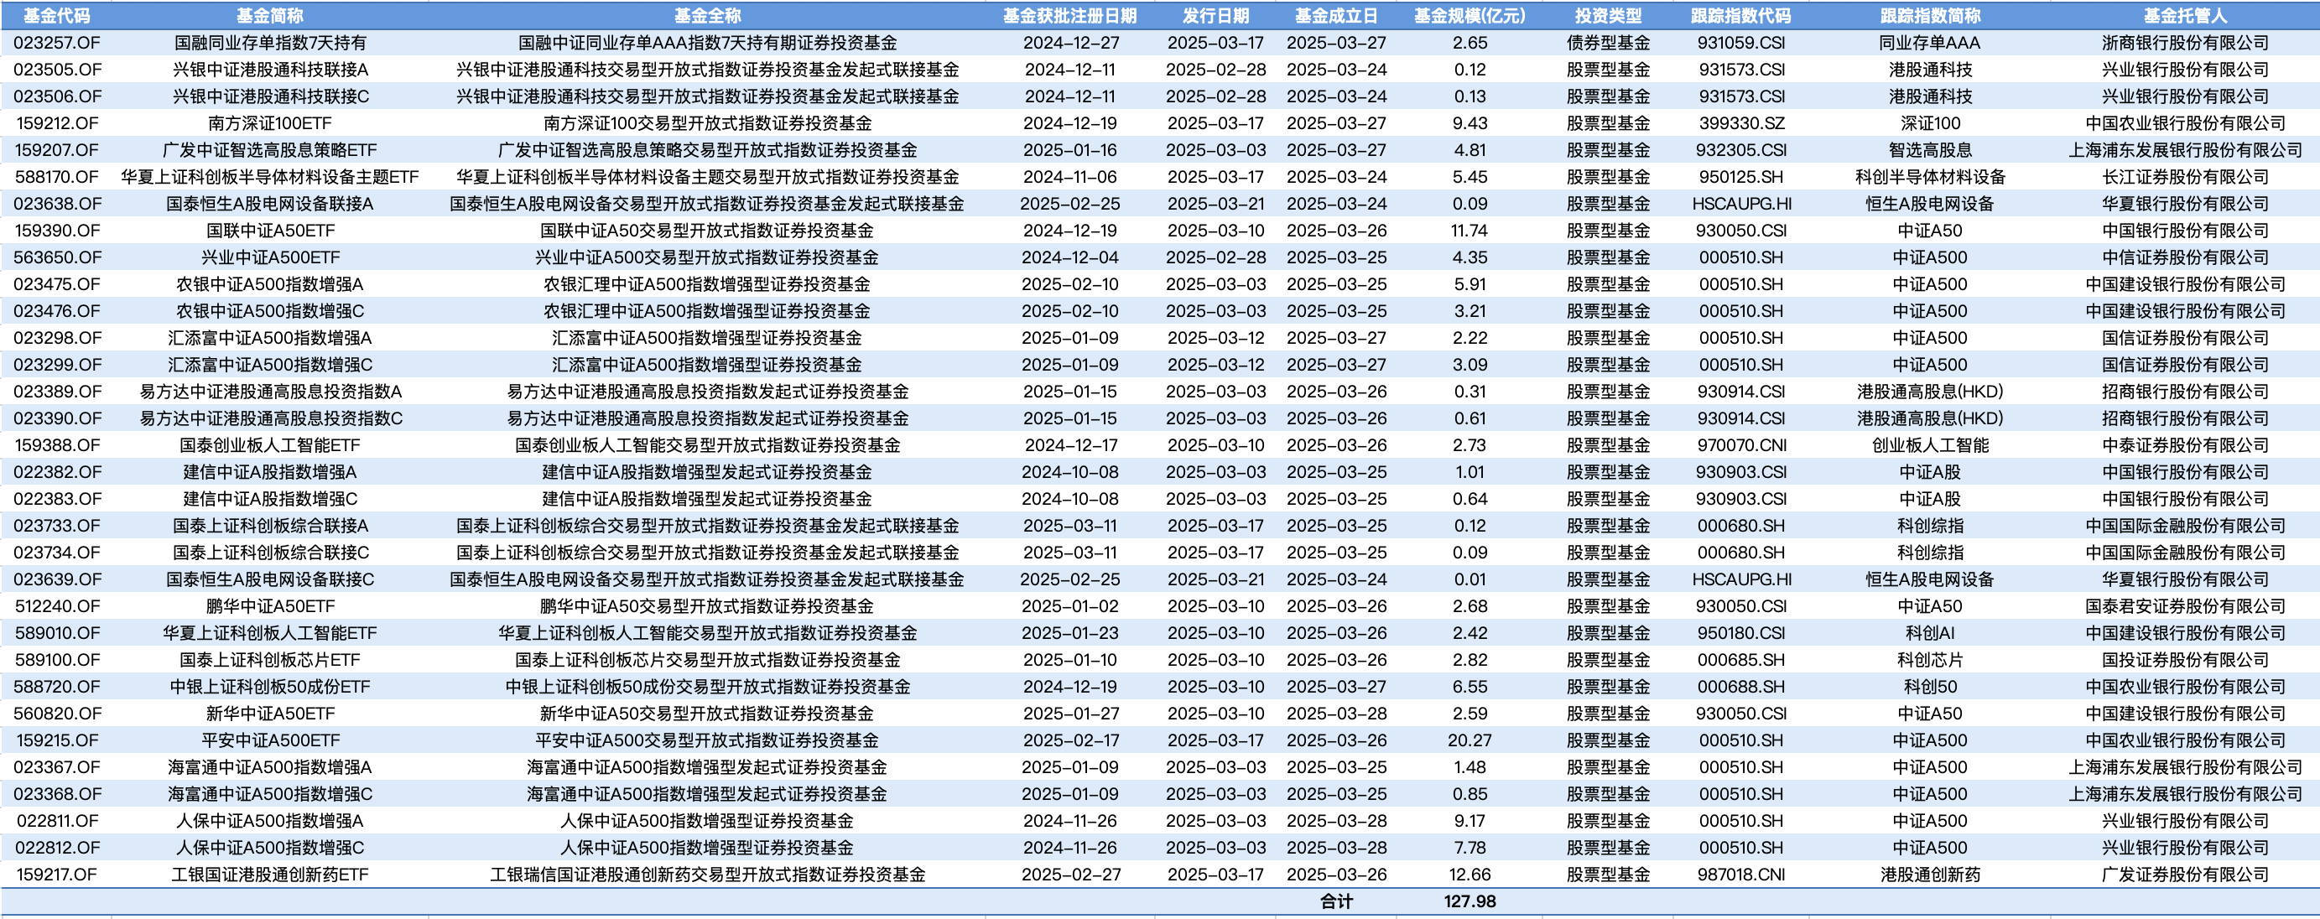The height and width of the screenshot is (919, 2320).
Task: Click the 基金全称 column header
Action: [x=707, y=15]
